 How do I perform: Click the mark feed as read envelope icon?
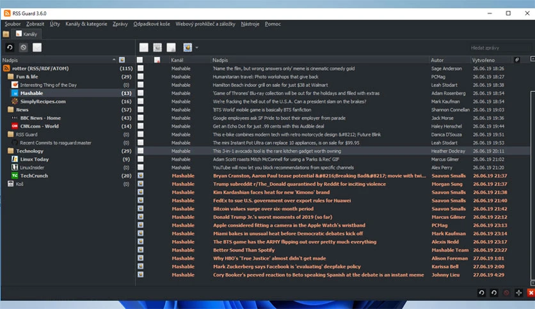pyautogui.click(x=37, y=48)
